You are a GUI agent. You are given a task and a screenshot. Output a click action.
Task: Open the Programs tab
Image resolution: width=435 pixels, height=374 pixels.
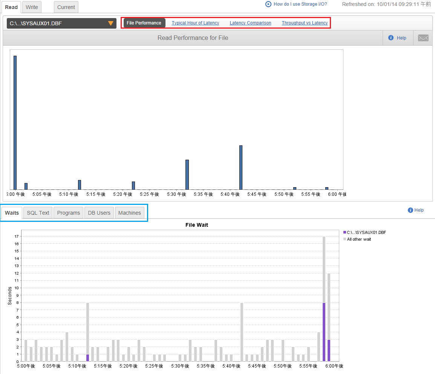[x=69, y=213]
